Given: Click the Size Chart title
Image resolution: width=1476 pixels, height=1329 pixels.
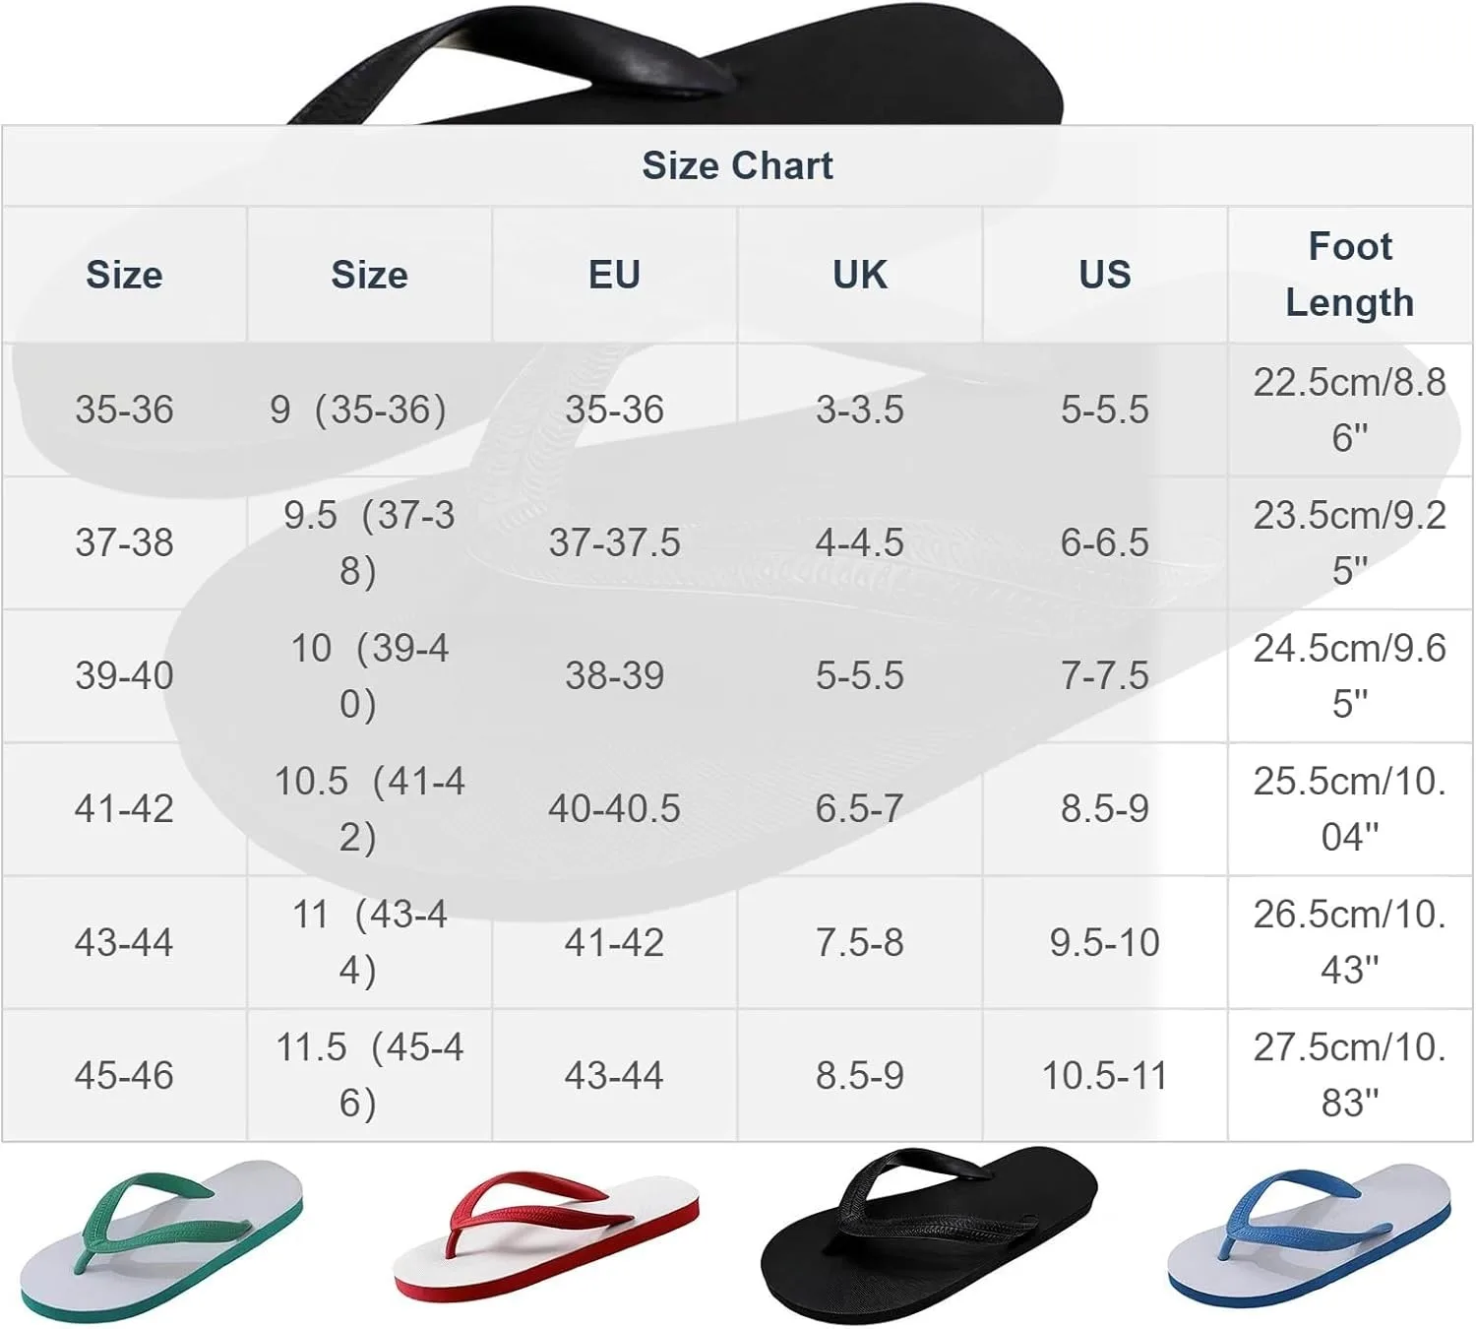Looking at the screenshot, I should pos(737,165).
